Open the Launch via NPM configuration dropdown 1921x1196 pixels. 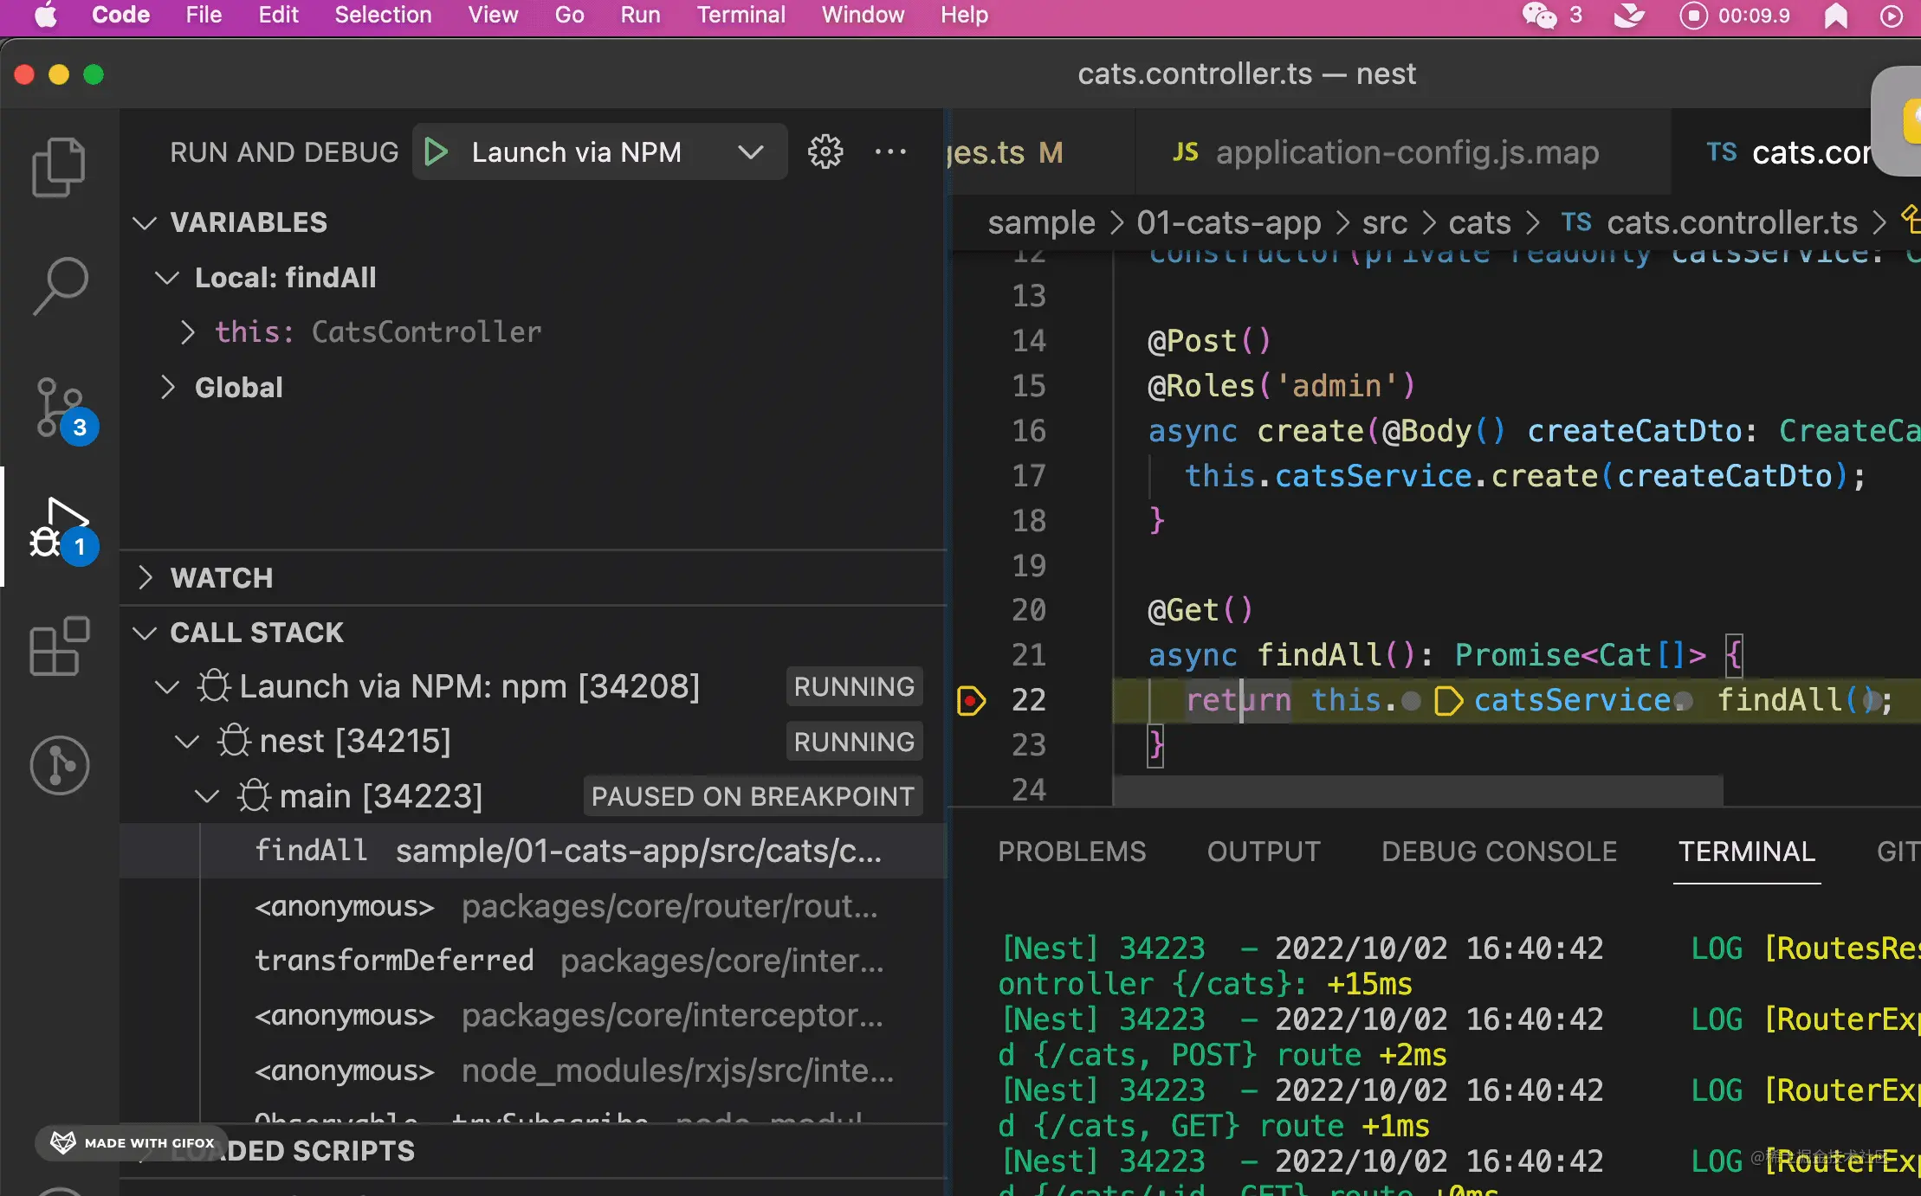[750, 152]
